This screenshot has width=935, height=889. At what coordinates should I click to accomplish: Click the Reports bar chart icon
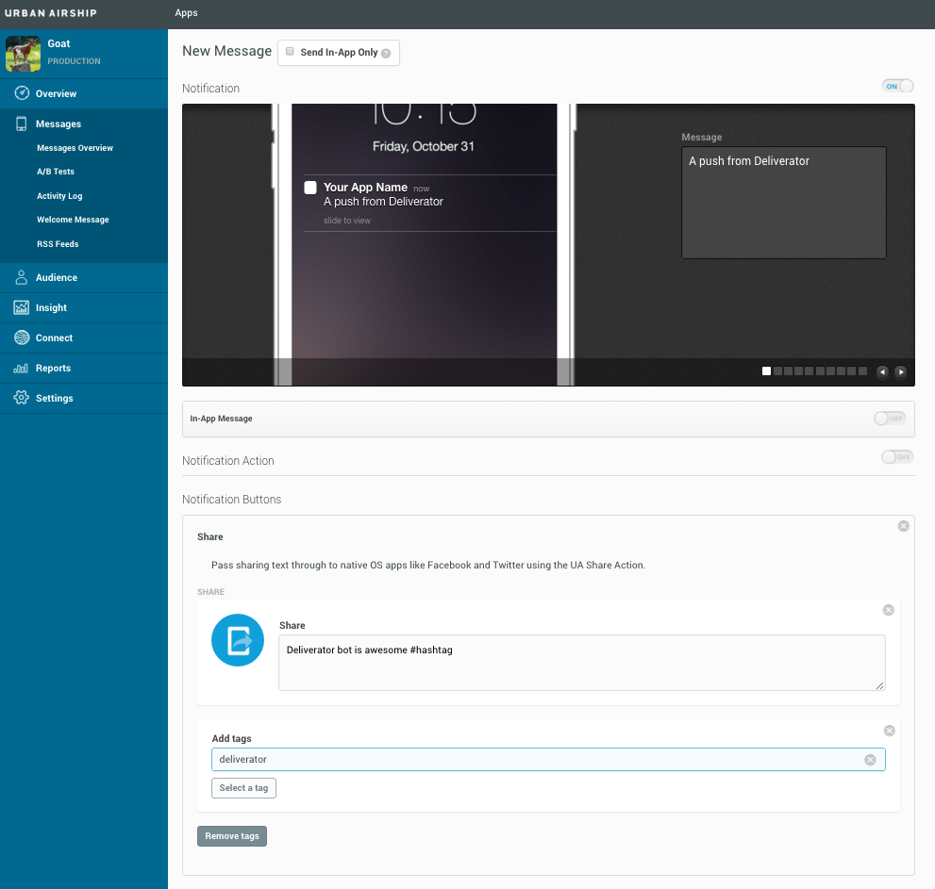point(21,368)
